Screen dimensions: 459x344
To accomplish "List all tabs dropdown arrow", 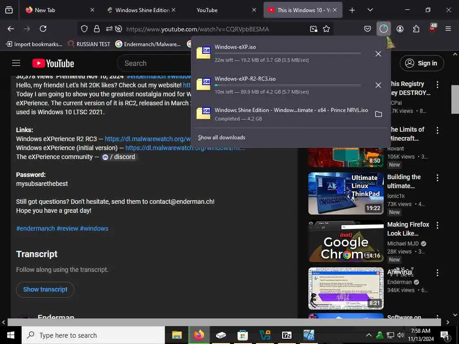I will click(x=370, y=10).
